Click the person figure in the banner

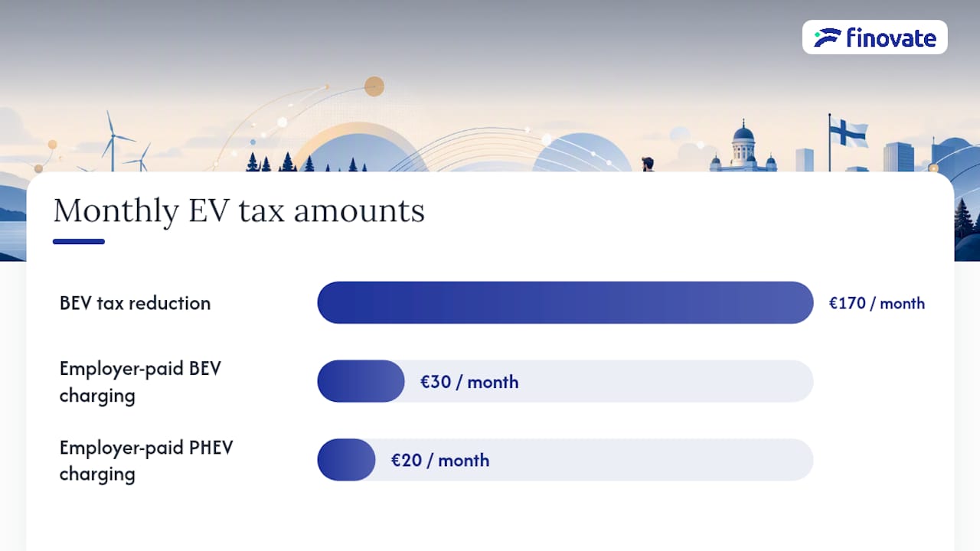648,164
